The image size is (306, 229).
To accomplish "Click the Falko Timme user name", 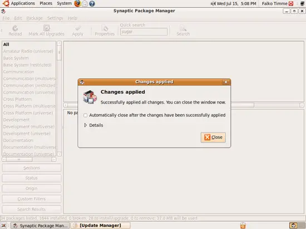I will pyautogui.click(x=275, y=3).
